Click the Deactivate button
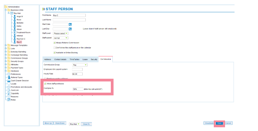258x131 pixels. point(209,123)
